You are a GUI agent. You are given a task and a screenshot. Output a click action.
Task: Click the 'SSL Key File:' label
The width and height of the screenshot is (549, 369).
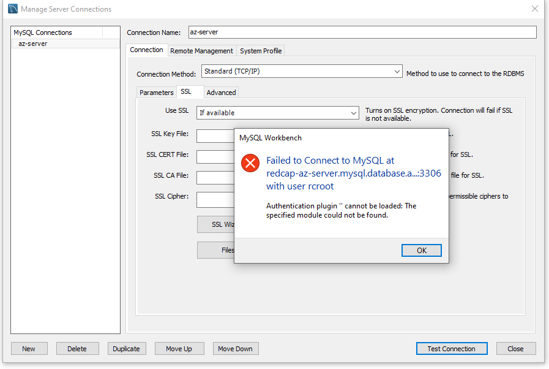point(170,134)
